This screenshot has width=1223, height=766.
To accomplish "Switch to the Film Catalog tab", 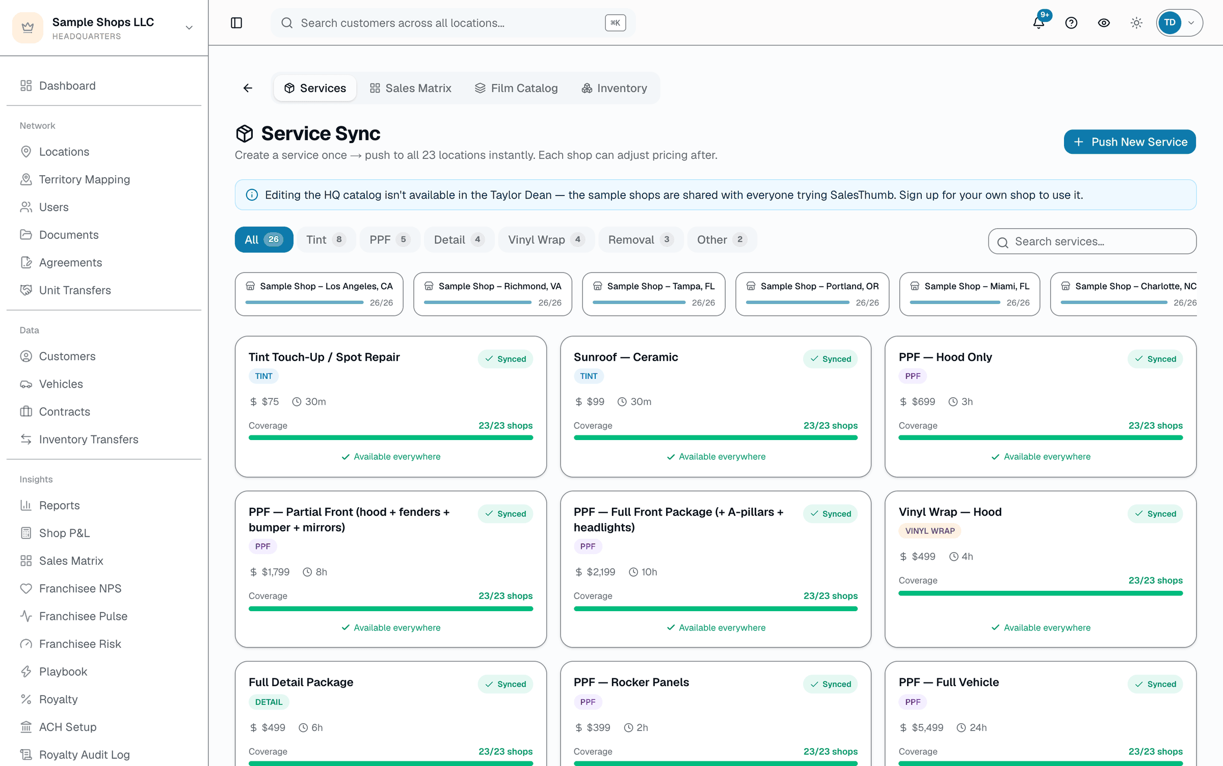I will tap(516, 88).
